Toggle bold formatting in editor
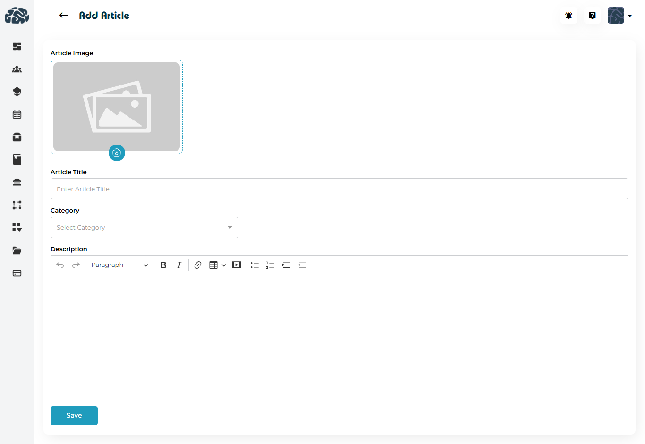Screen dimensions: 645x444 pyautogui.click(x=163, y=265)
